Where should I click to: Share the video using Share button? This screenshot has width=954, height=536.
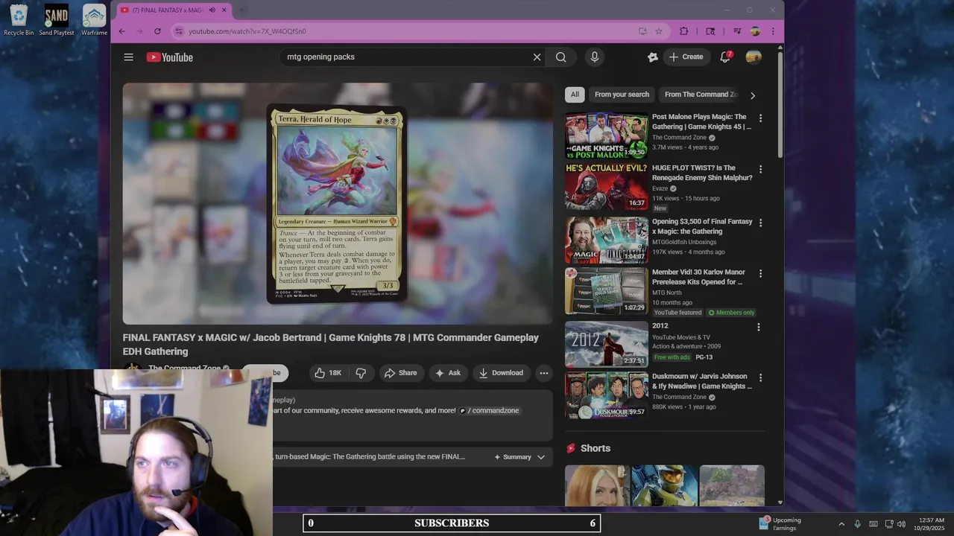[x=400, y=373]
